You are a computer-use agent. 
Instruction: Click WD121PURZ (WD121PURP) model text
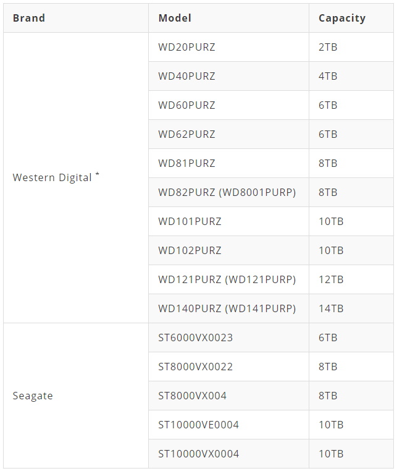pyautogui.click(x=227, y=279)
